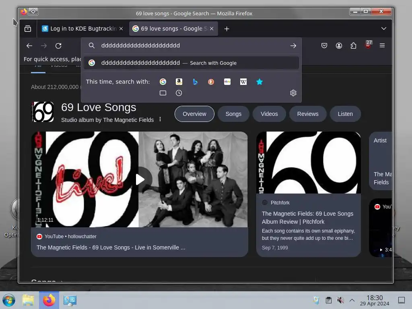Click the magnifier icon in the address bar
This screenshot has height=309, width=412.
92,45
